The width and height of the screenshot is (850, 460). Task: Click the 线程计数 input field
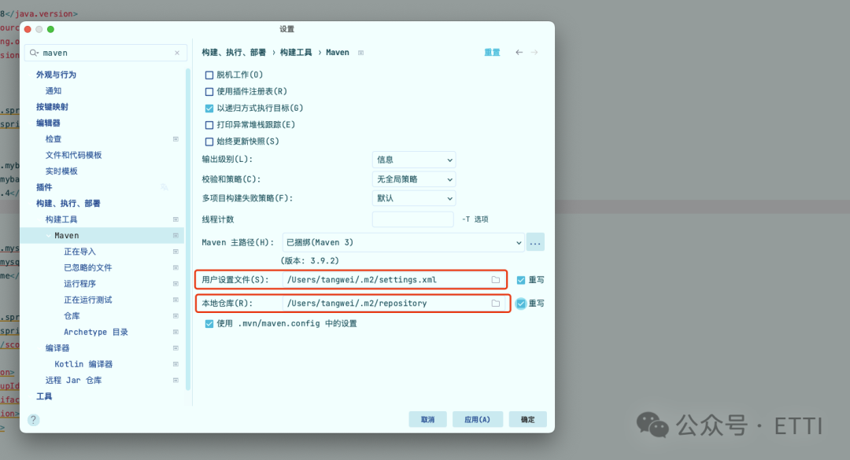[413, 219]
